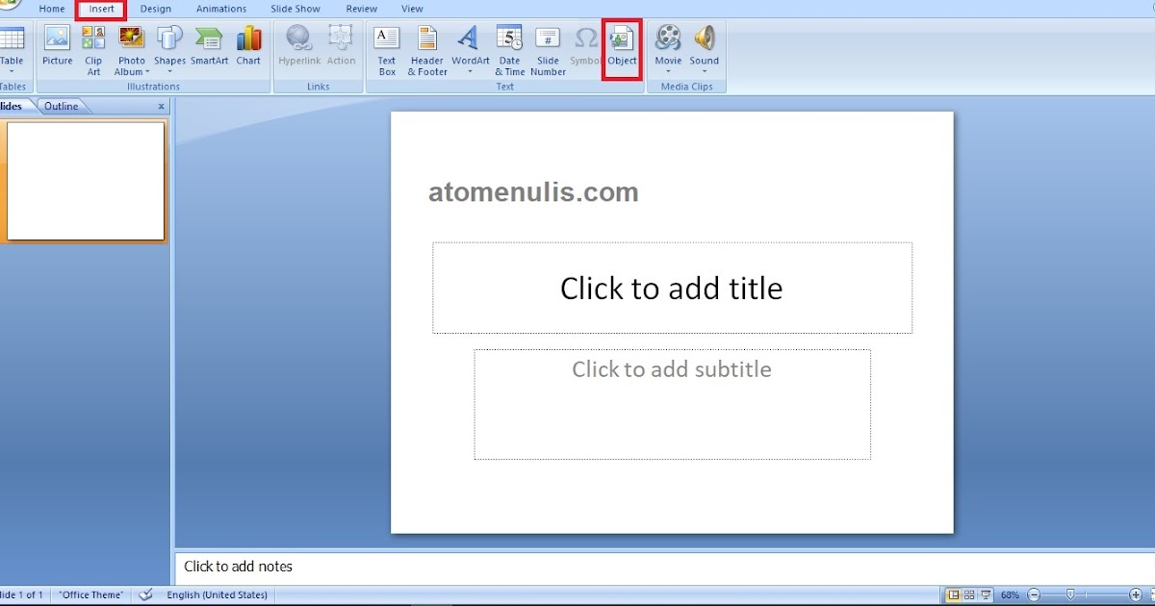This screenshot has height=606, width=1155.
Task: Click the title placeholder
Action: [672, 288]
